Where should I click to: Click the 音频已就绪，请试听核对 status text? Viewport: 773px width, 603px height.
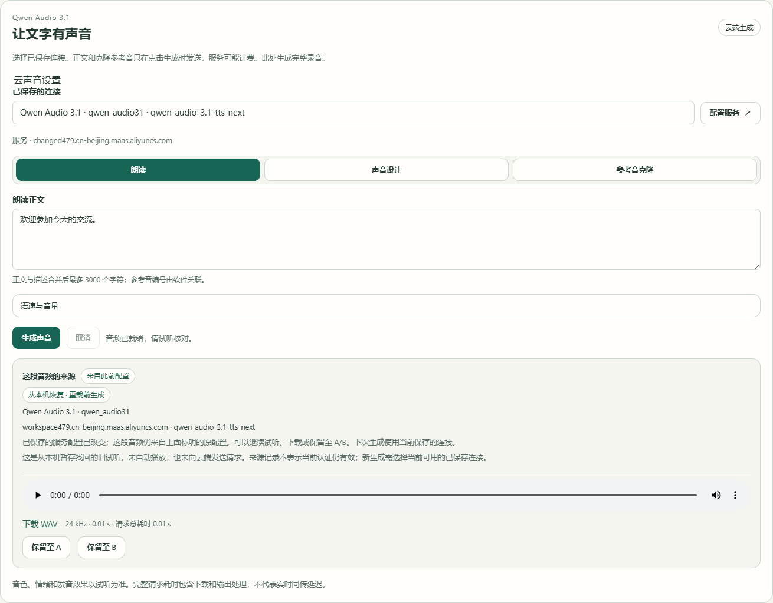coord(150,338)
